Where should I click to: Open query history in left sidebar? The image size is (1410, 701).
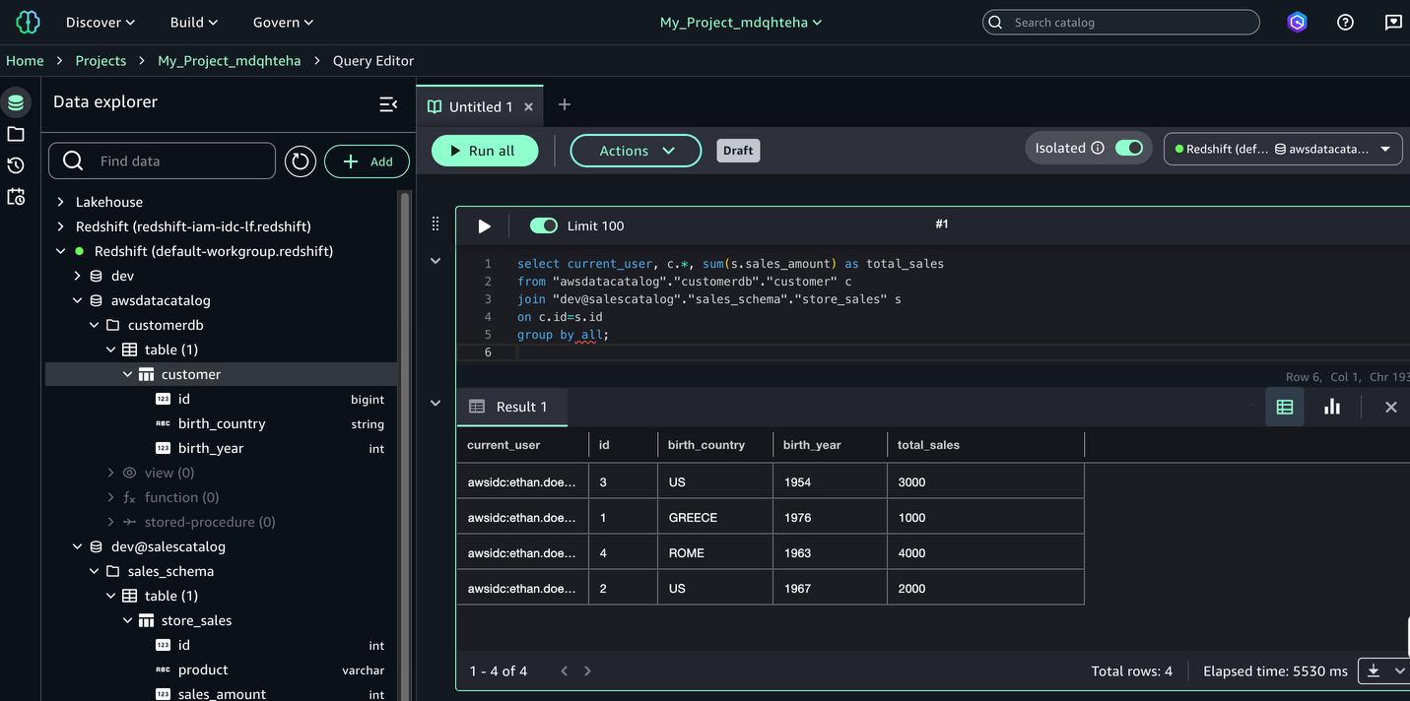(x=16, y=165)
